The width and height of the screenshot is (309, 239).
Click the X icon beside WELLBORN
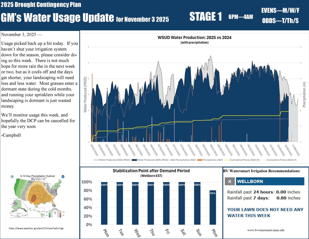tap(230, 181)
